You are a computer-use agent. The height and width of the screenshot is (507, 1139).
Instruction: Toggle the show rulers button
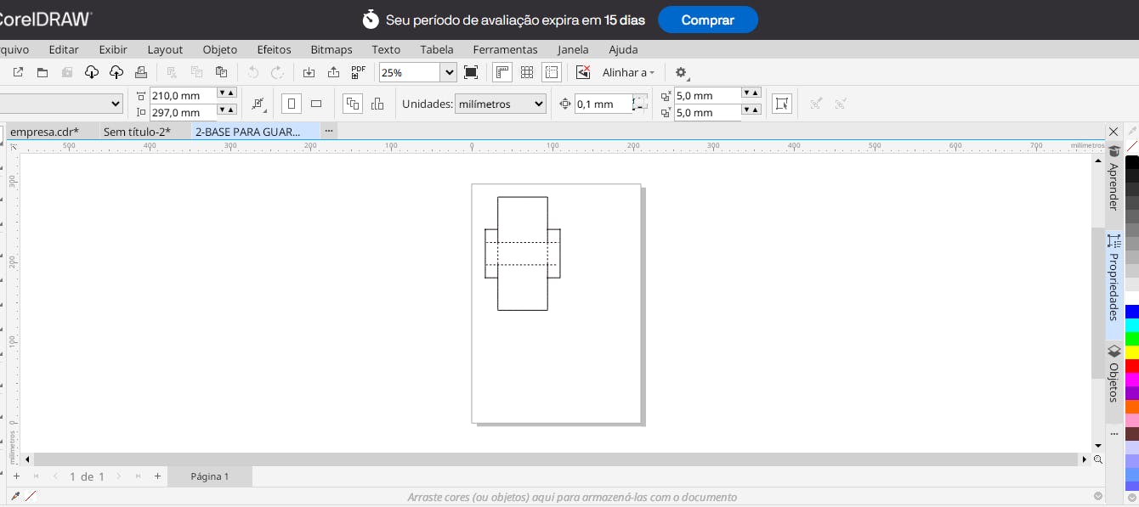(502, 72)
